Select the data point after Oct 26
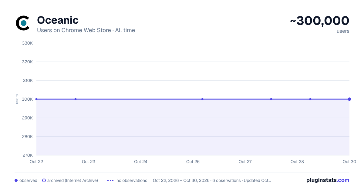This screenshot has height=191, width=364. click(202, 99)
